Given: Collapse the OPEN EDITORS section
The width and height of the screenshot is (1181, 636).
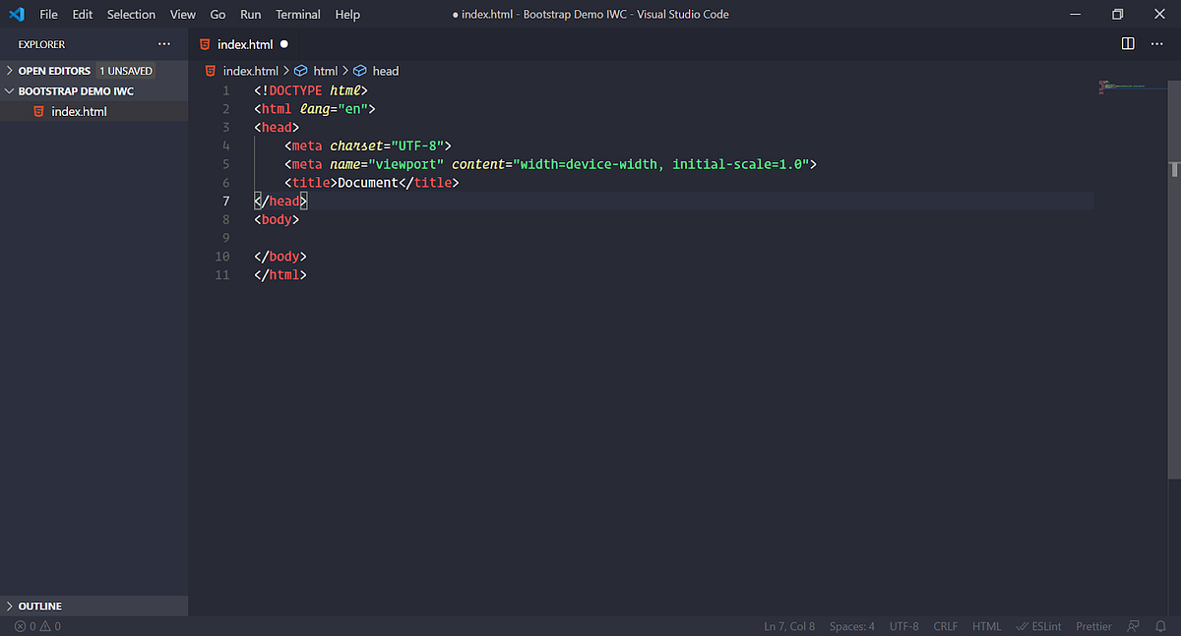Looking at the screenshot, I should pos(54,70).
